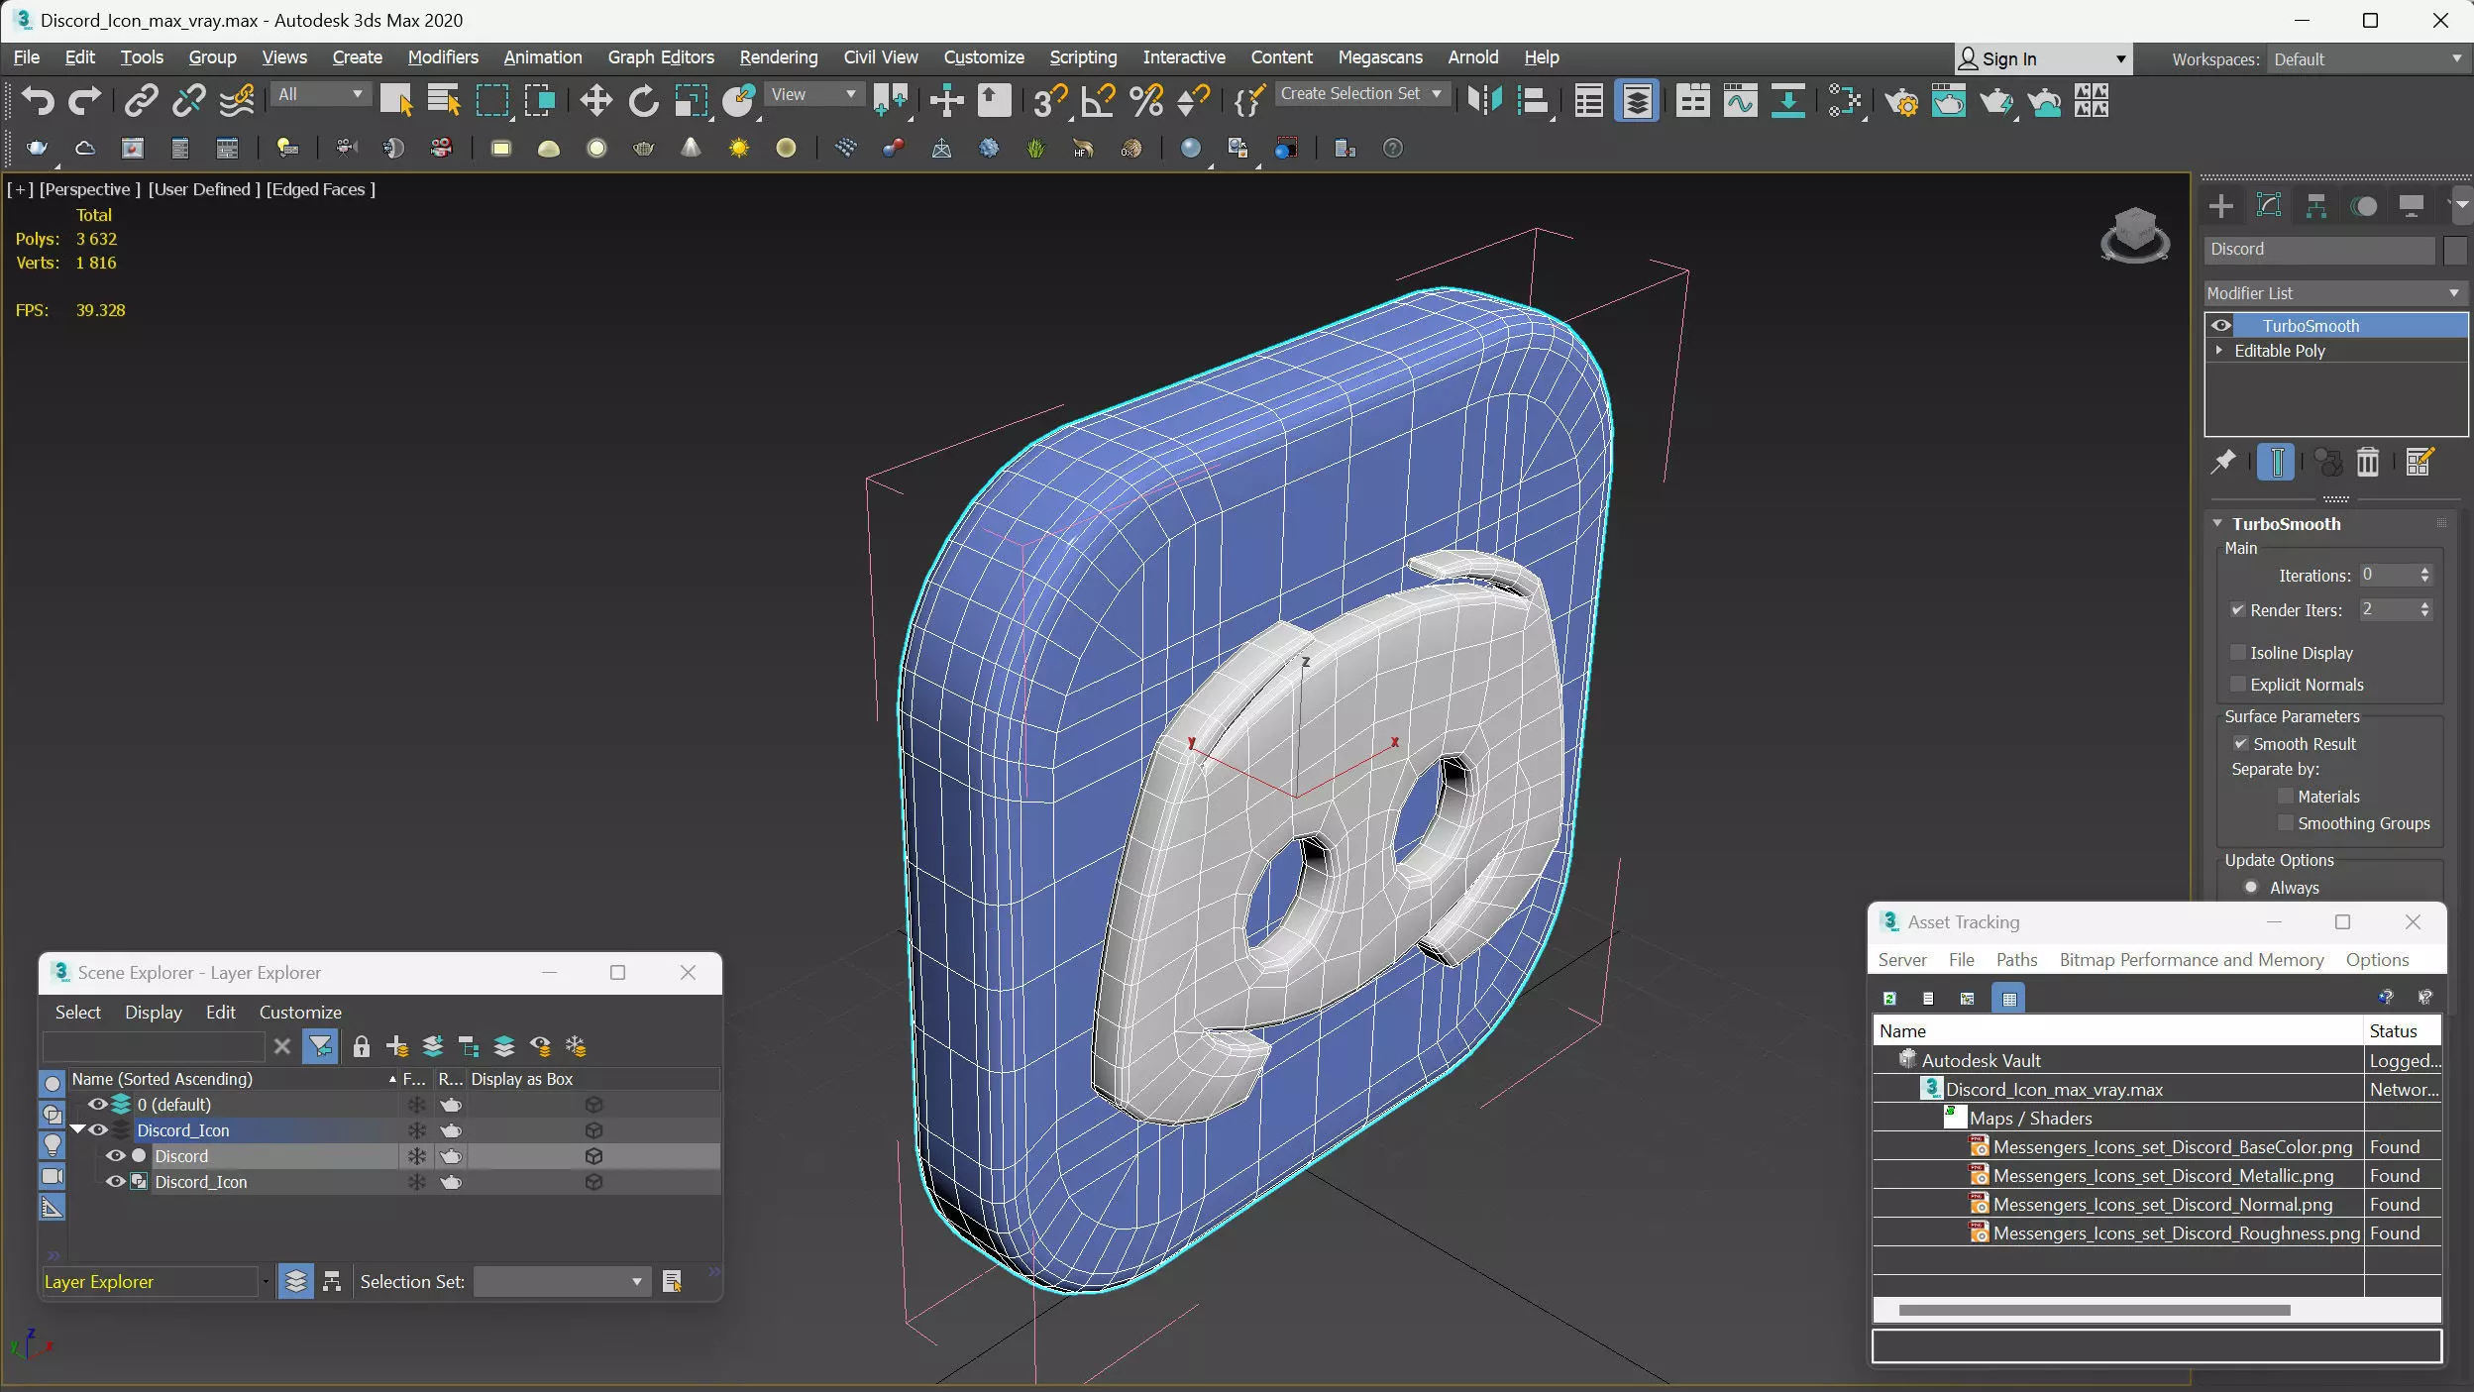
Task: Open the Scripting menu
Action: pos(1082,57)
